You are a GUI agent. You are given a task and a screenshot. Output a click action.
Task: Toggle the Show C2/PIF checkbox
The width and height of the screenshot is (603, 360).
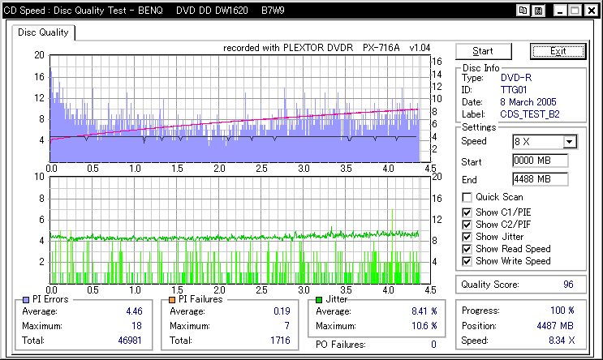(467, 224)
